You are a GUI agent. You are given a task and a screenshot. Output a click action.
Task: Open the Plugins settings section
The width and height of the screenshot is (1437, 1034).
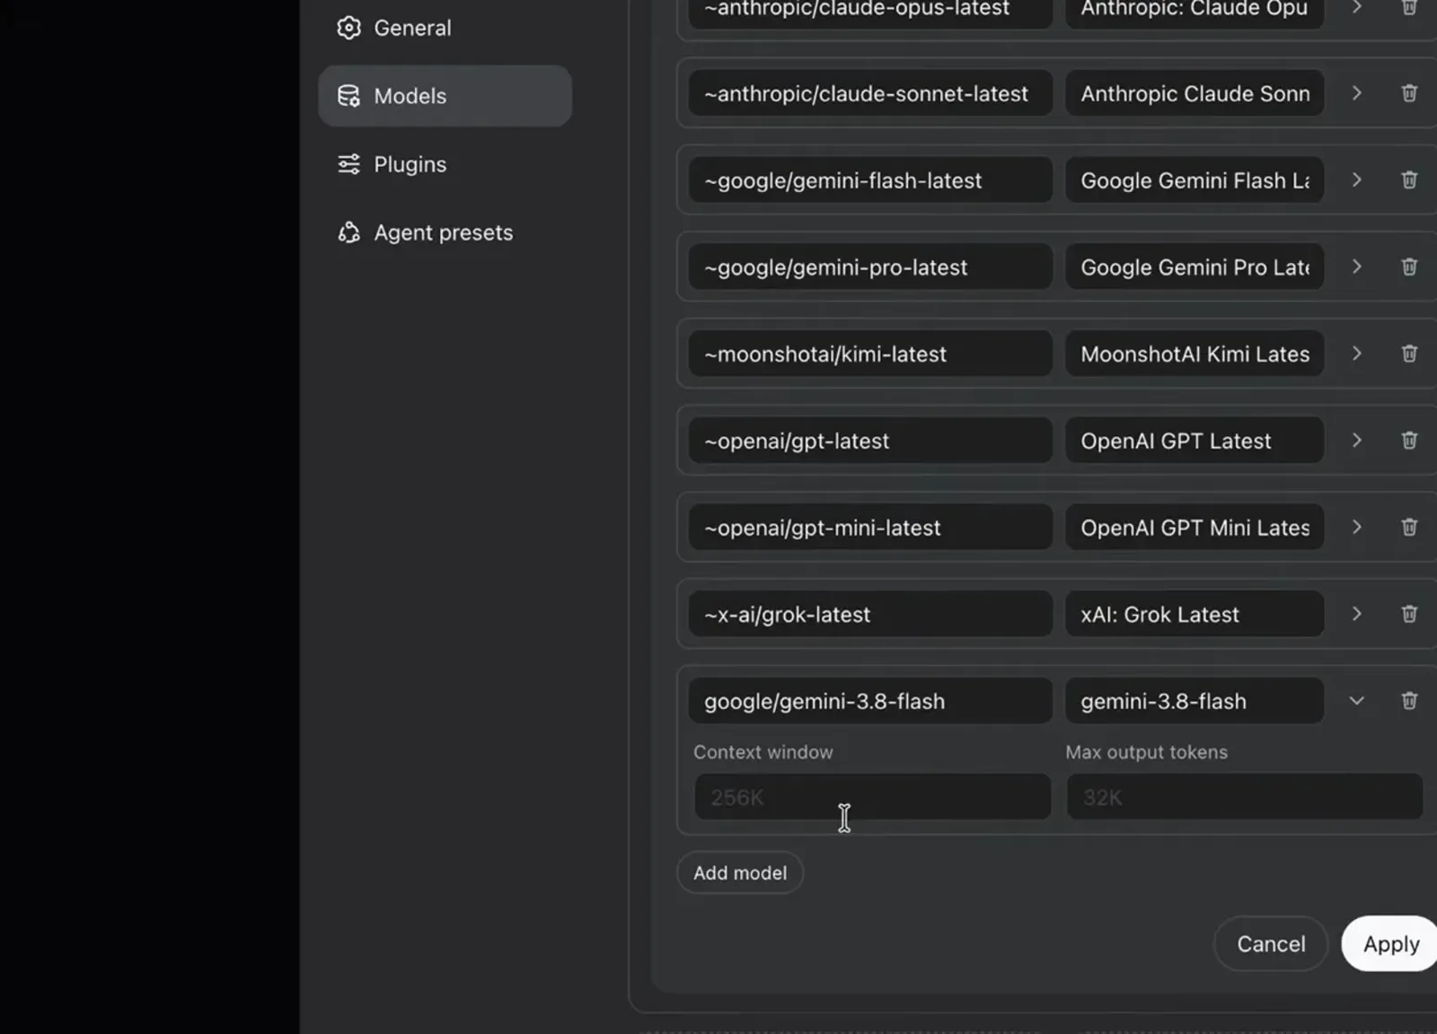point(445,164)
